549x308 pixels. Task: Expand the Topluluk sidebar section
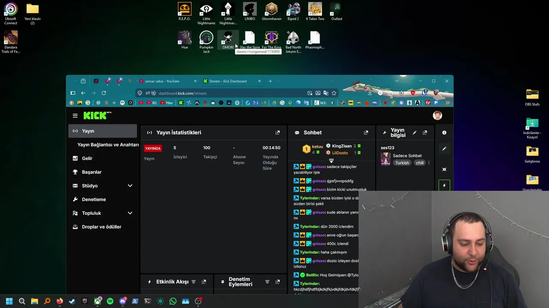click(x=130, y=213)
